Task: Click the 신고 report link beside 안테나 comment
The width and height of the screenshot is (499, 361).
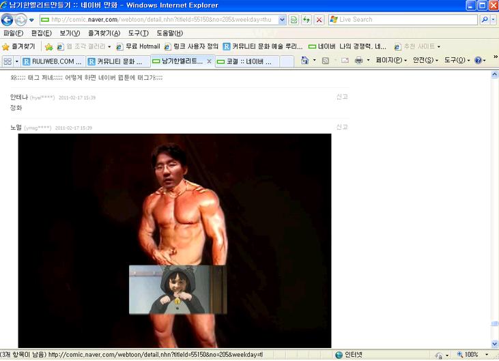Action: [341, 97]
